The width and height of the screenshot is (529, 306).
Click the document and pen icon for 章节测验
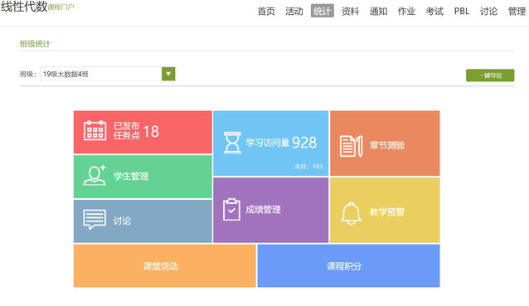352,146
